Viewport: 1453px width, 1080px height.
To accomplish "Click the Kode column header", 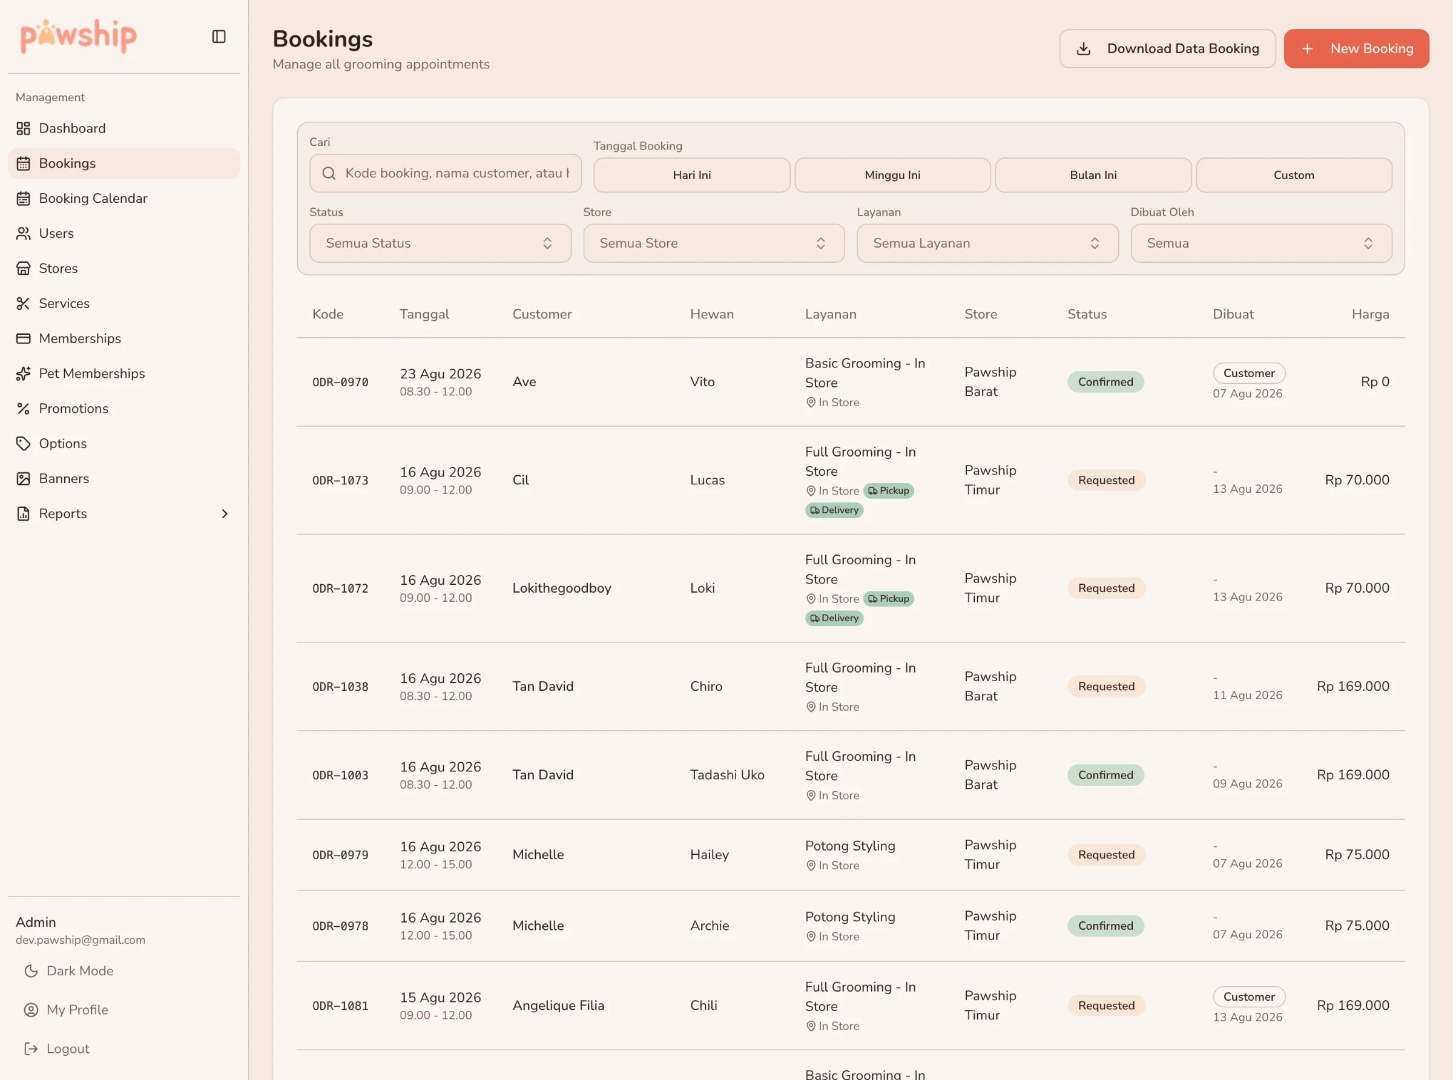I will click(328, 314).
